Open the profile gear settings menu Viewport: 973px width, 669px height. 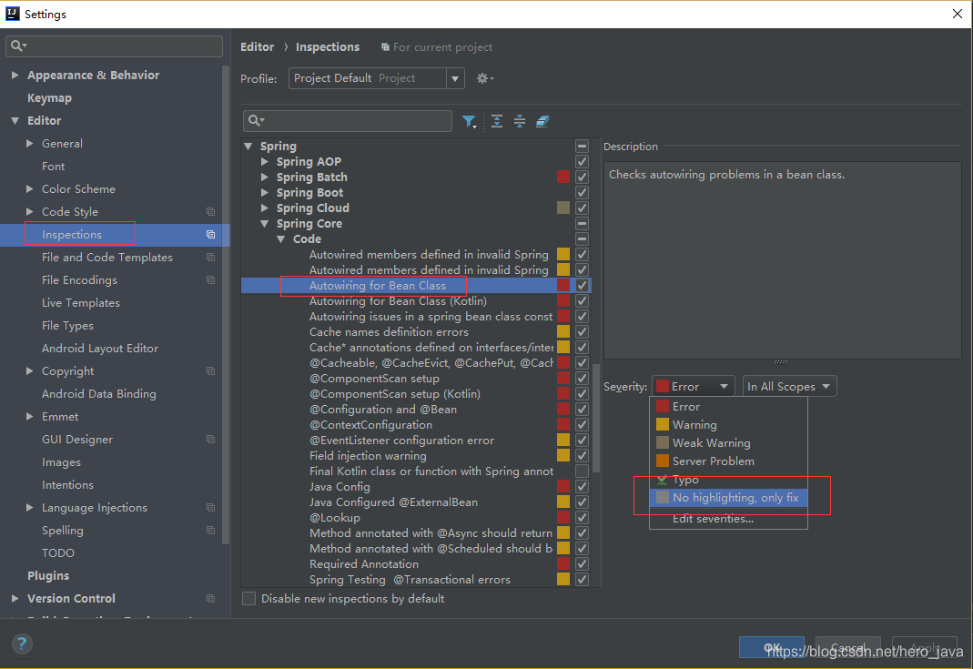tap(484, 78)
